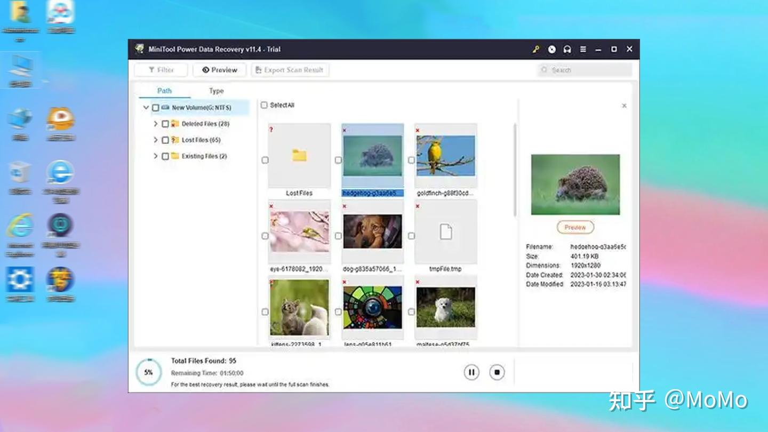Open the Lost Files folder in file grid
Image resolution: width=768 pixels, height=432 pixels.
[299, 156]
